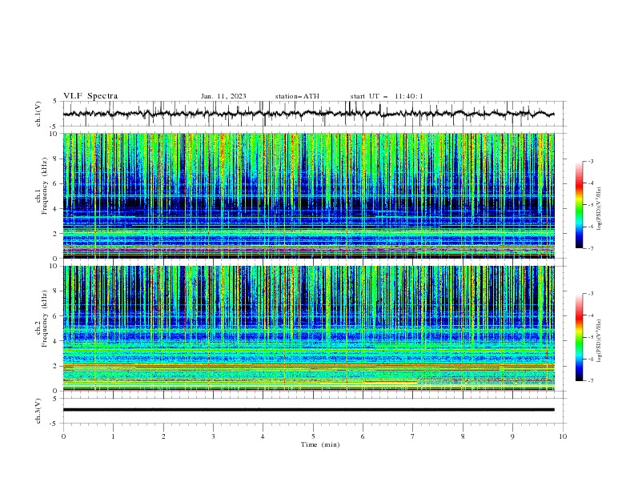
Task: Click the ch.1 waveform trace panel
Action: click(315, 114)
